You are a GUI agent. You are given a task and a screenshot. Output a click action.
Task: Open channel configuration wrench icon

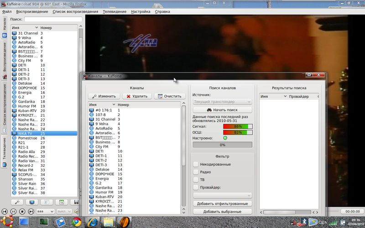17,202
